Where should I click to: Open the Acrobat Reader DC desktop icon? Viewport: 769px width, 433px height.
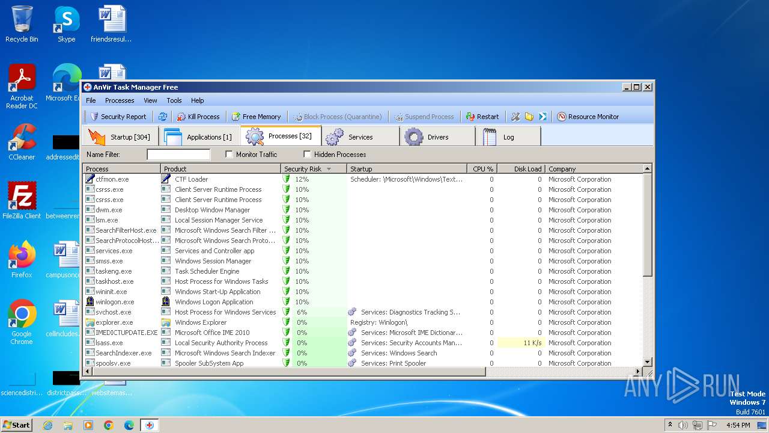(22, 87)
